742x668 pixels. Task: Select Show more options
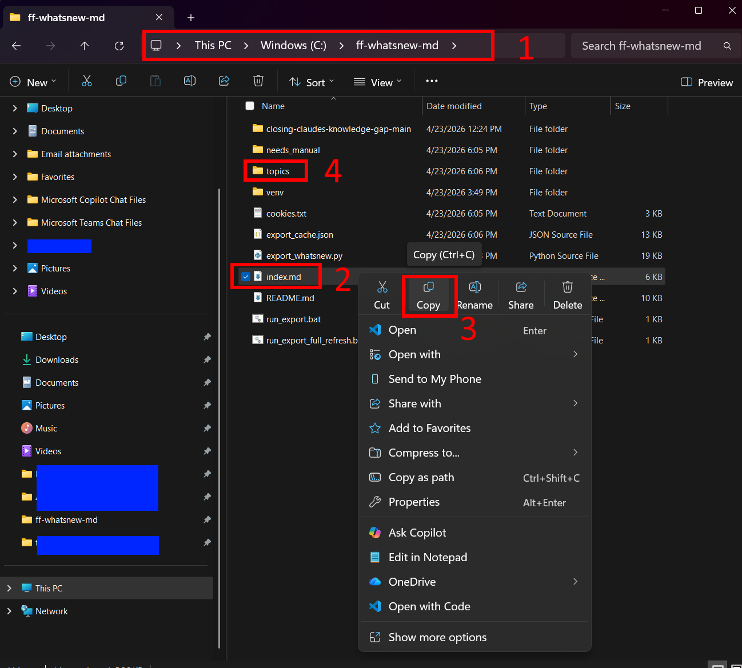[474, 637]
